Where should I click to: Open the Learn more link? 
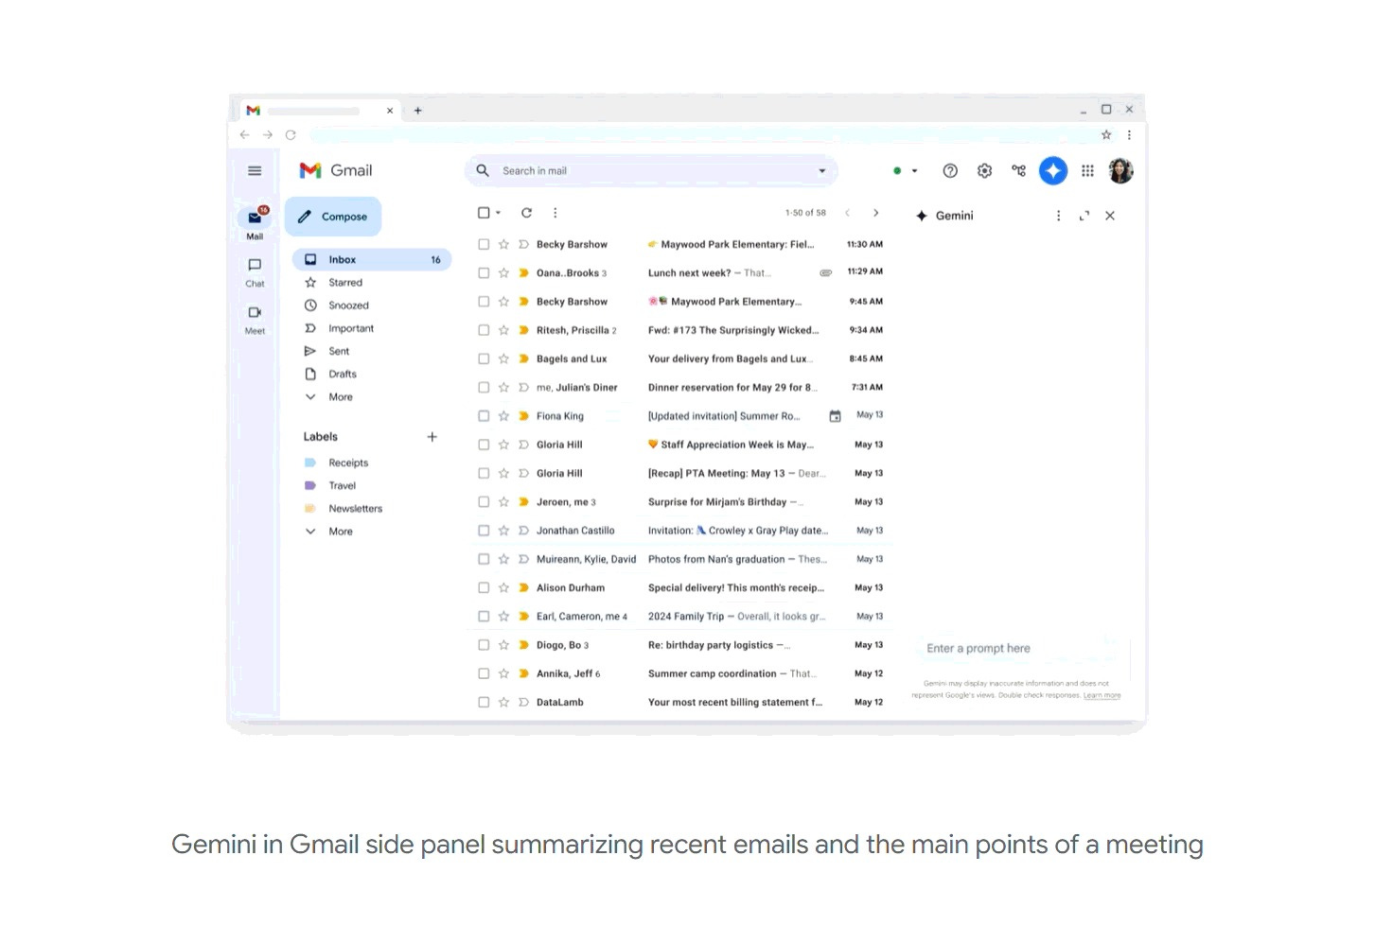pyautogui.click(x=1102, y=696)
